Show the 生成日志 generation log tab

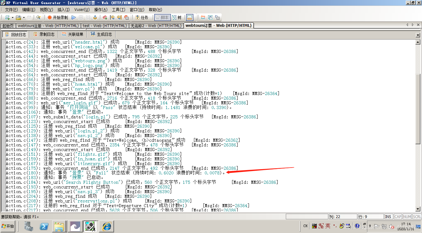pyautogui.click(x=101, y=34)
